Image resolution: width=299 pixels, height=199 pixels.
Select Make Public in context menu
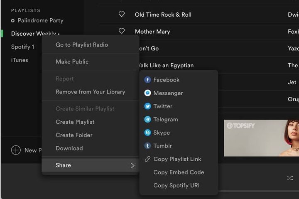[x=72, y=61]
